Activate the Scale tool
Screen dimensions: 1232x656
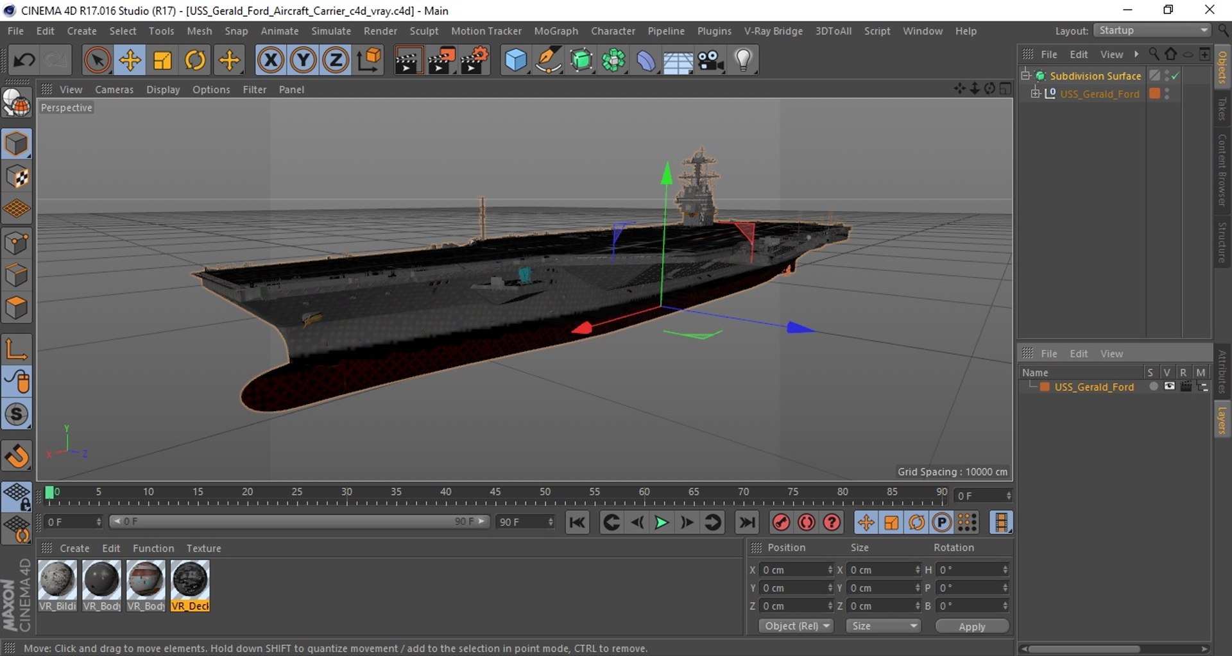click(162, 60)
